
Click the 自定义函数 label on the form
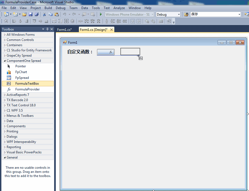click(x=80, y=52)
